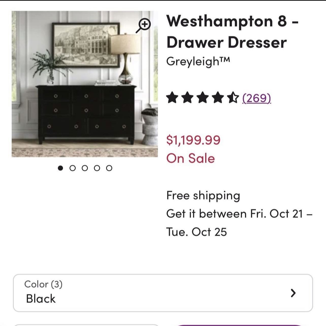Tap the fourth carousel dot
326x326 pixels.
(x=97, y=168)
